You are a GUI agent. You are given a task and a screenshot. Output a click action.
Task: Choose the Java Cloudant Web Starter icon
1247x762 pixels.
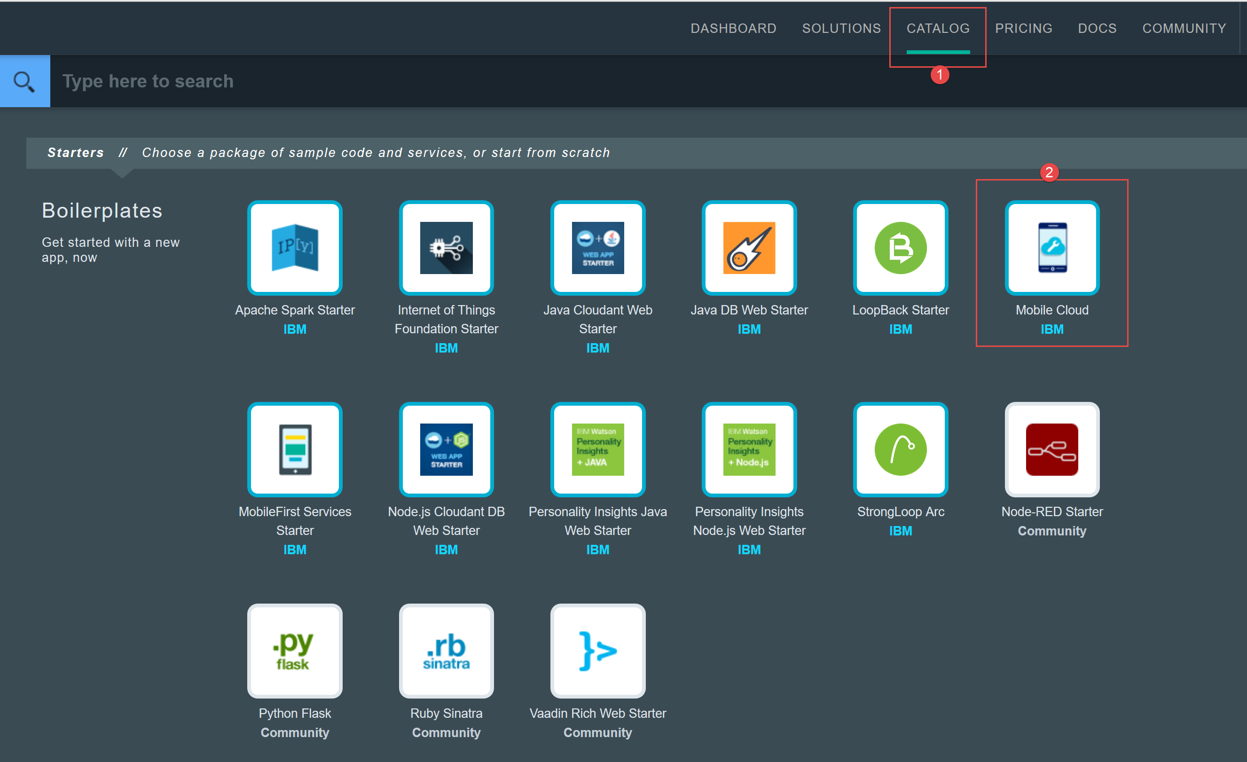pos(598,248)
